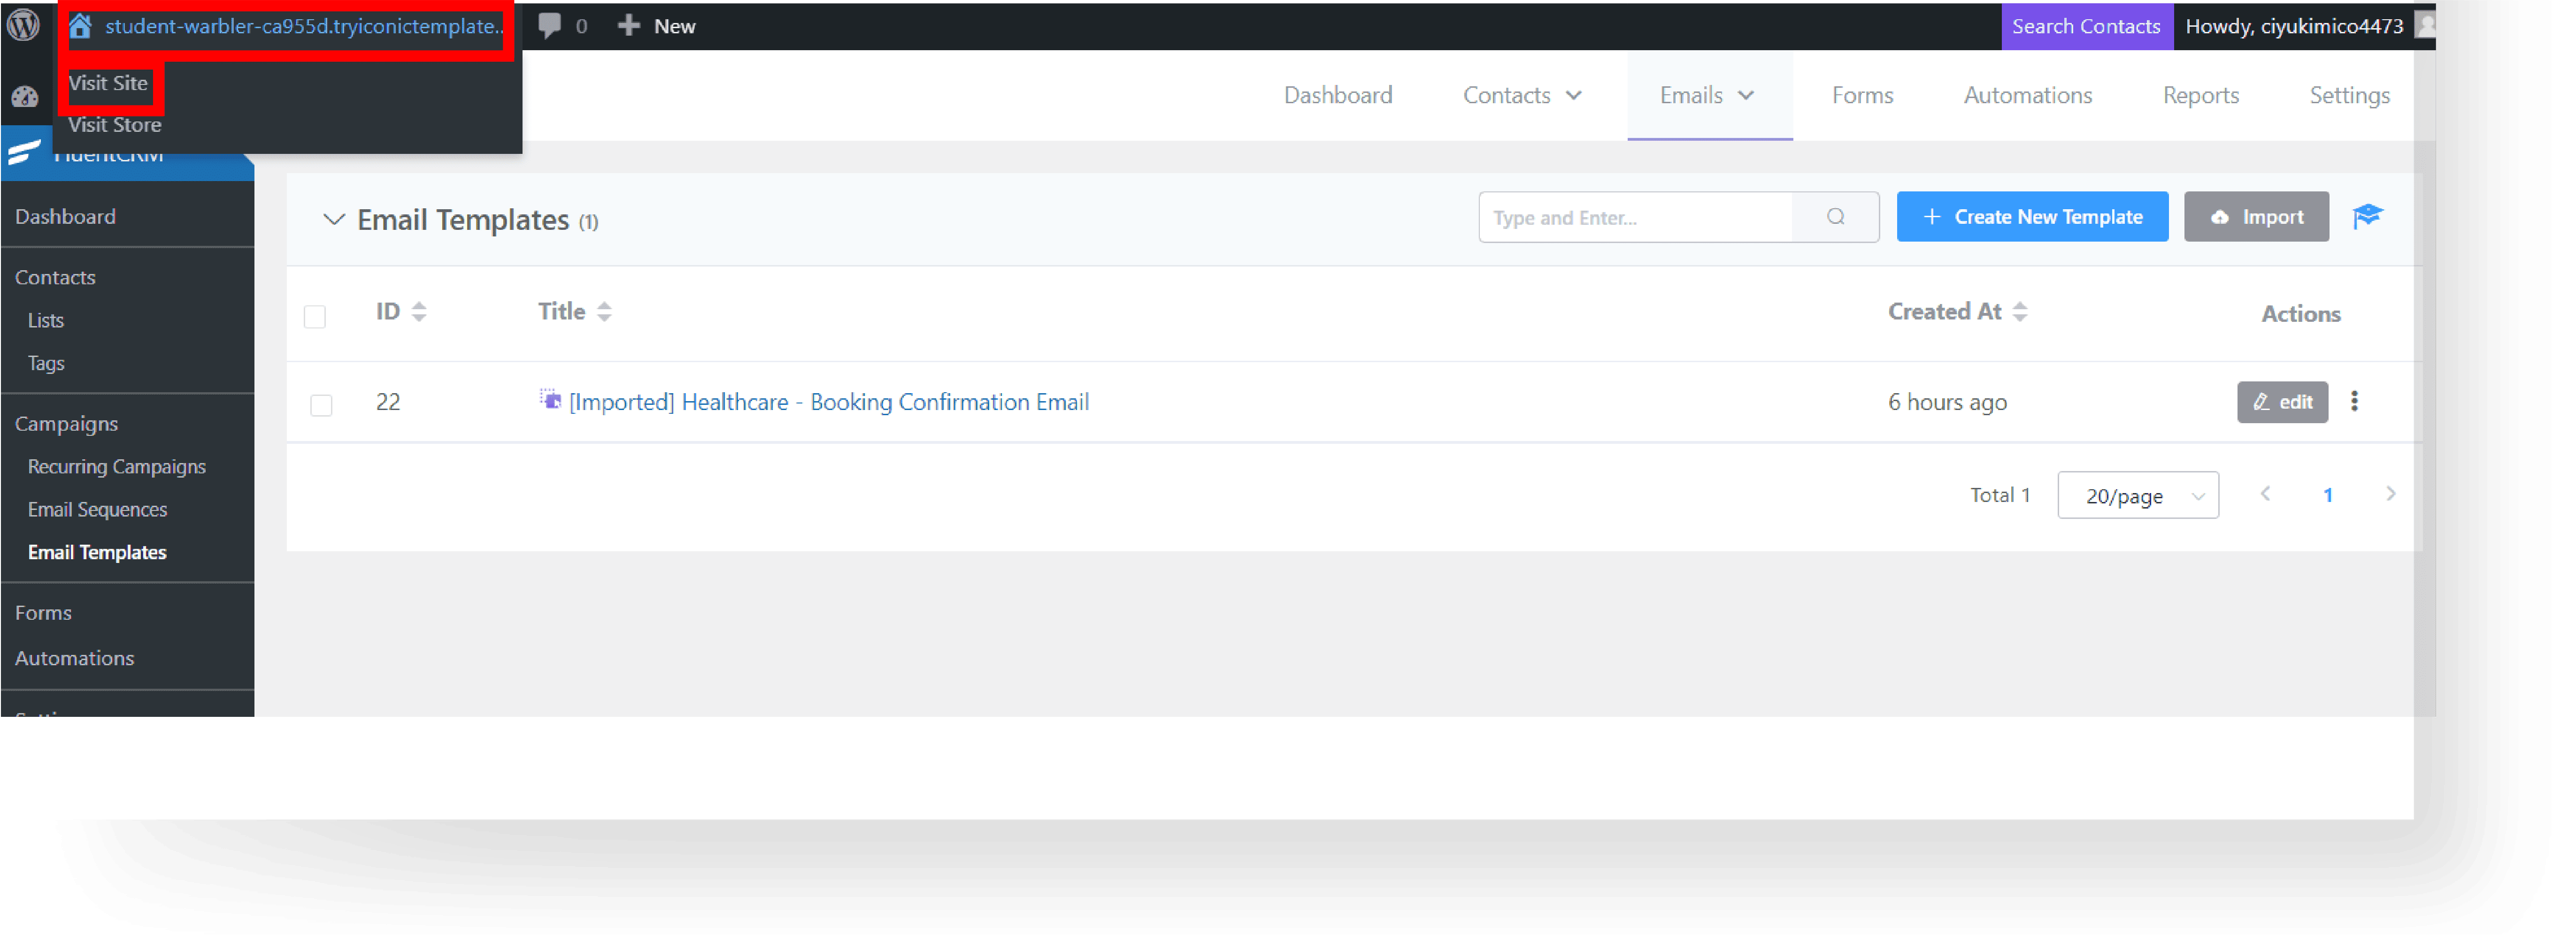Click the comments bubble icon
2576x935 pixels.
[550, 26]
